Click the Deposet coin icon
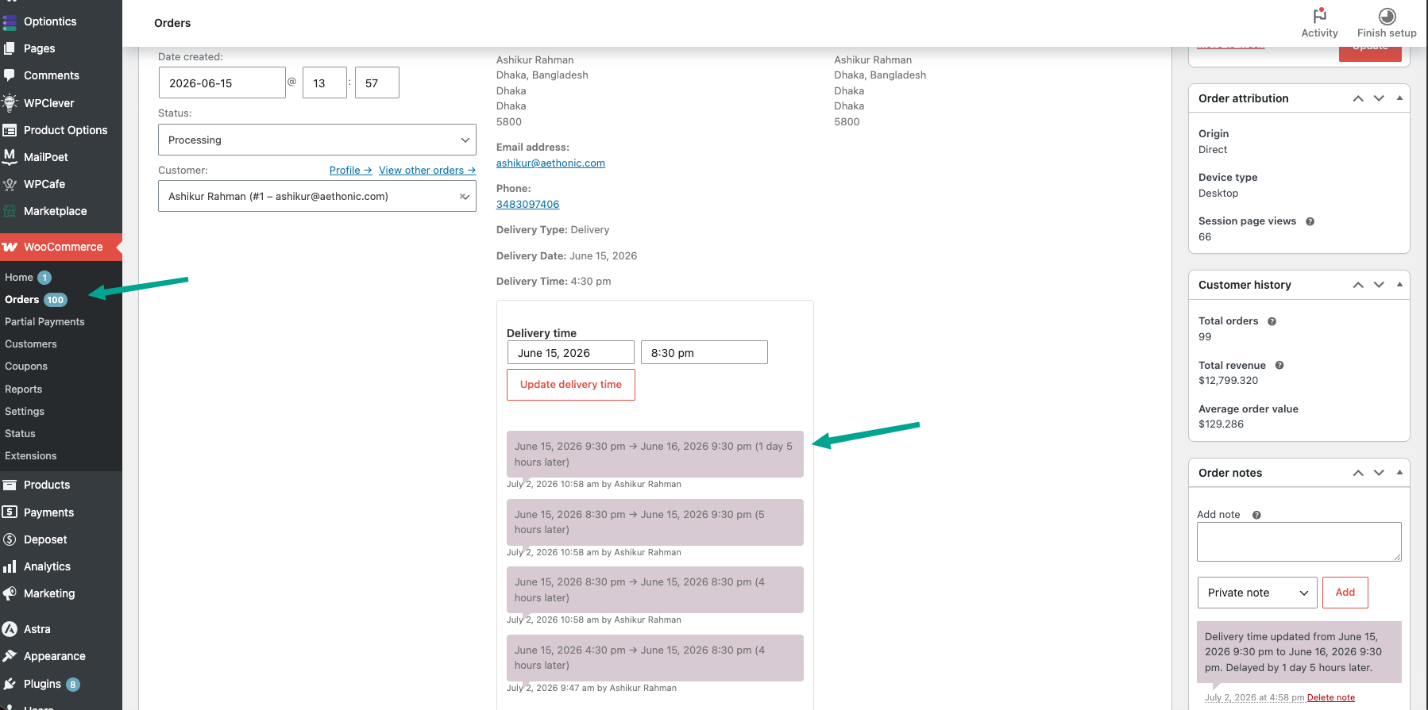The width and height of the screenshot is (1428, 710). (10, 539)
